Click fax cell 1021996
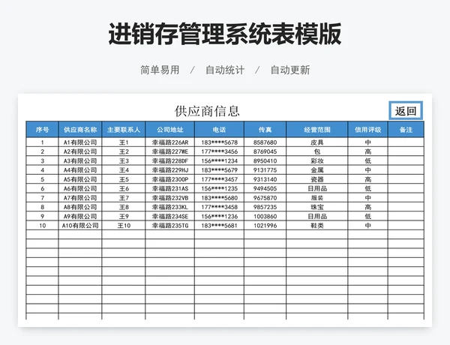The image size is (450, 345). [x=265, y=226]
